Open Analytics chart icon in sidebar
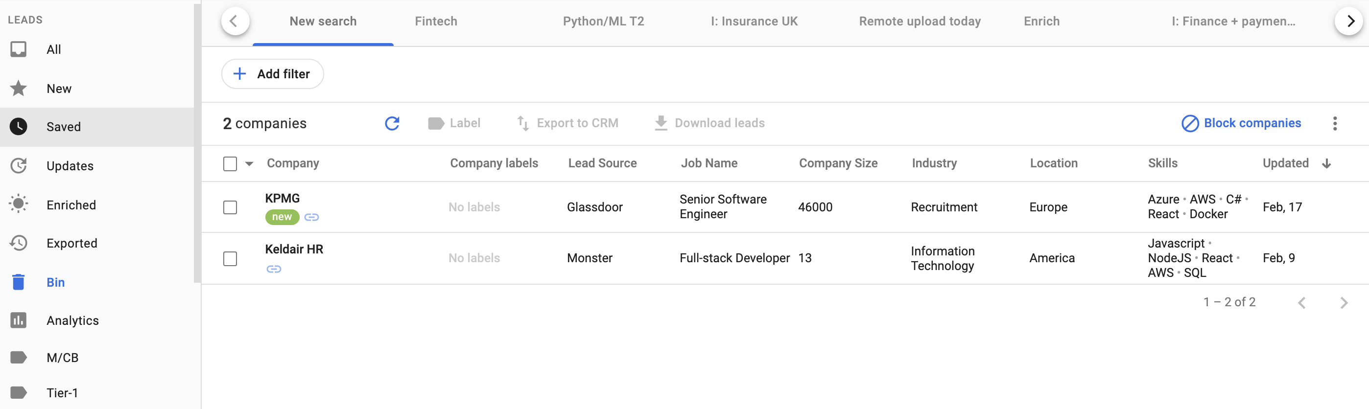Image resolution: width=1369 pixels, height=409 pixels. coord(19,320)
